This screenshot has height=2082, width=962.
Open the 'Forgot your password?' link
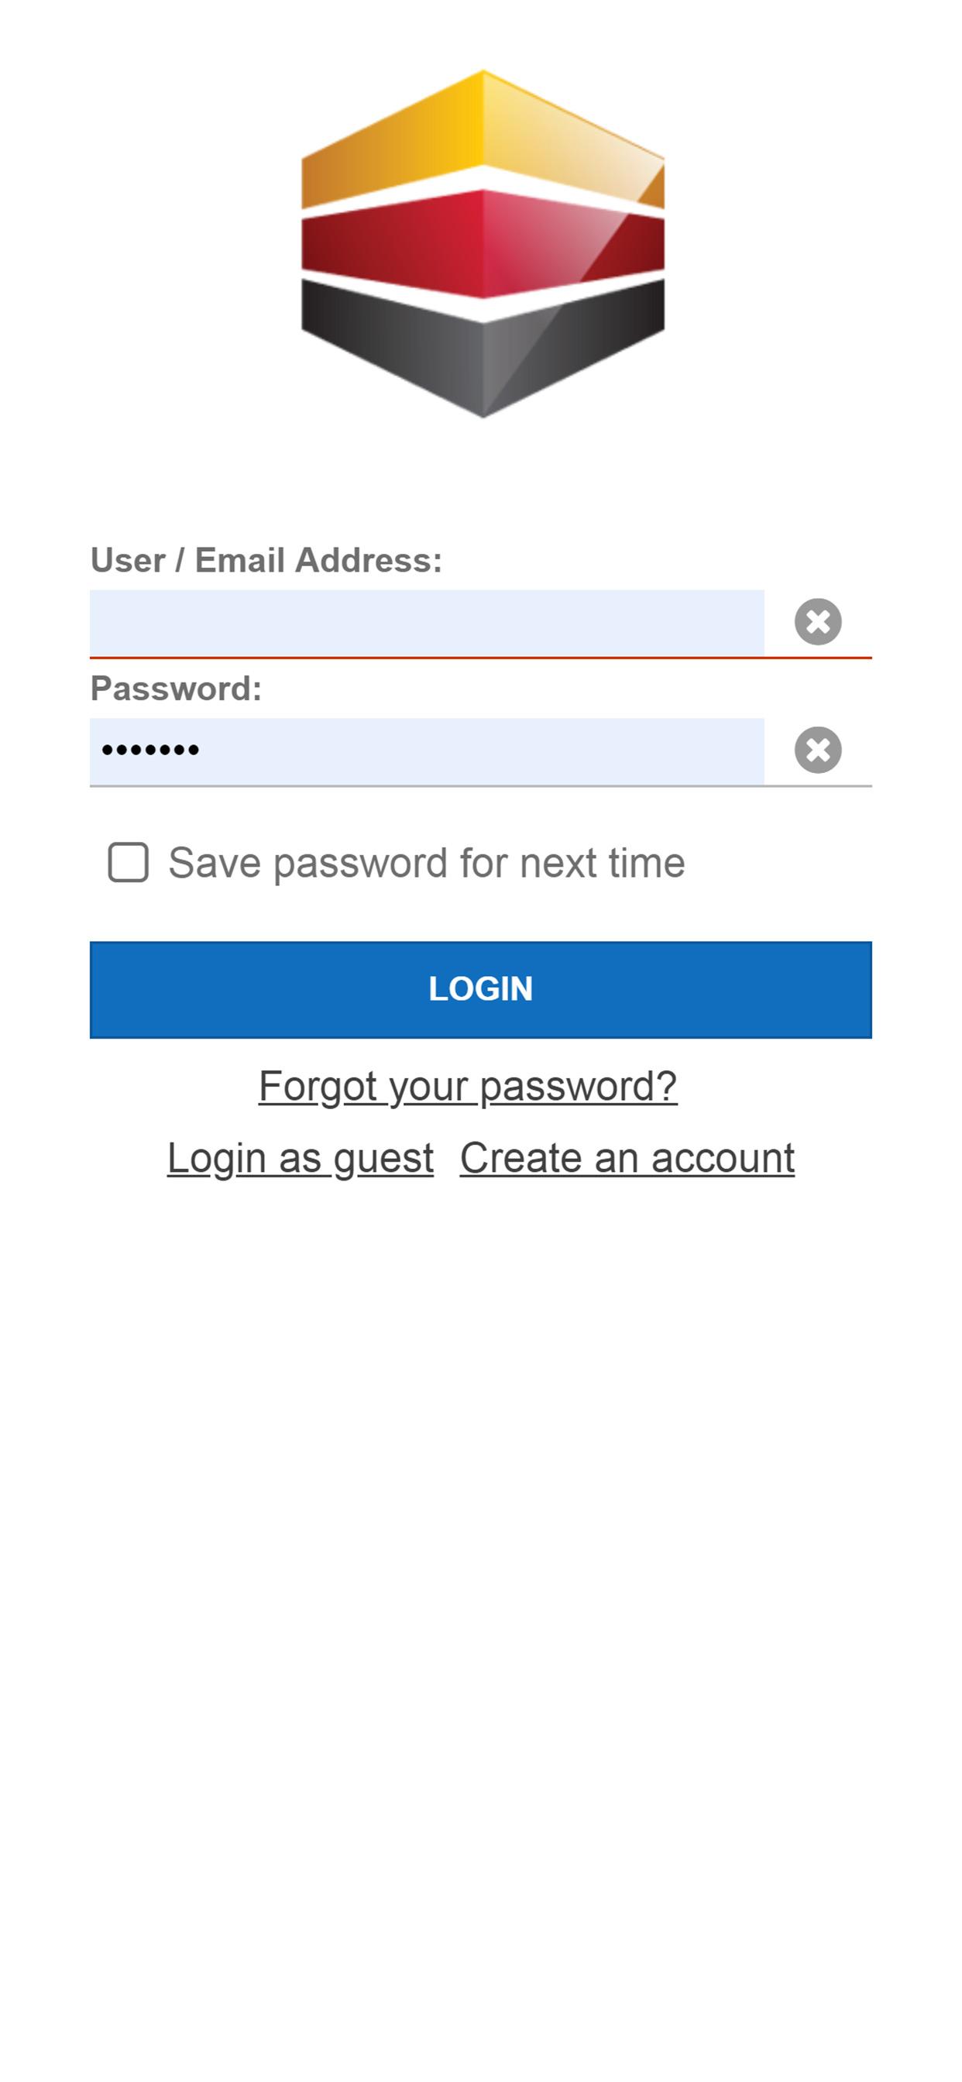pos(467,1085)
